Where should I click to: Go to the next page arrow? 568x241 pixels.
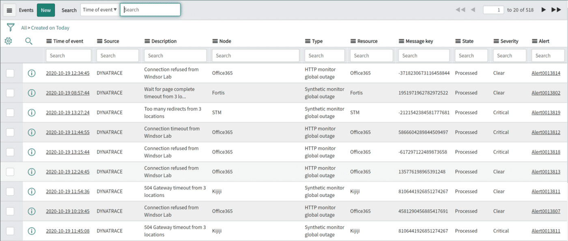(544, 9)
